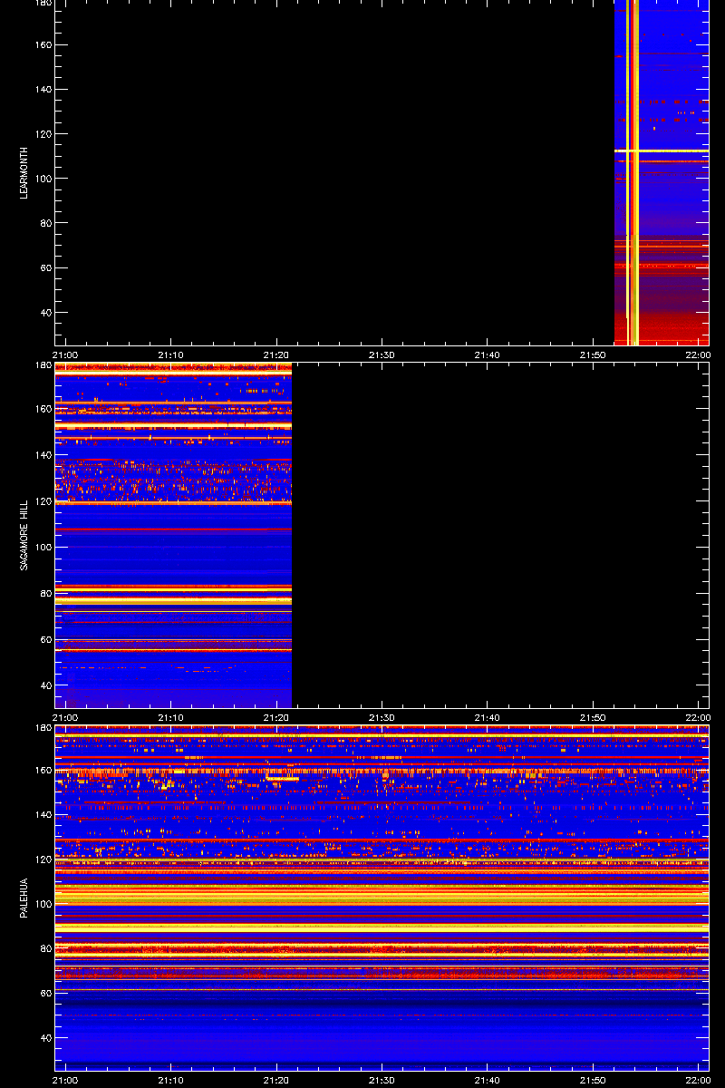Click 21:20 time label under Learmonth panel
This screenshot has height=1088, width=725.
[276, 355]
